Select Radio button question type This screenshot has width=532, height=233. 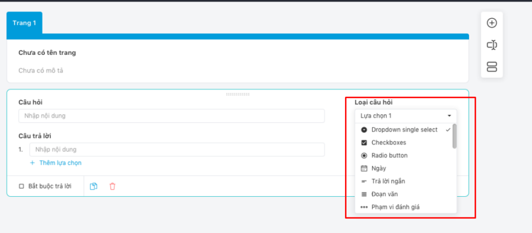pyautogui.click(x=389, y=155)
